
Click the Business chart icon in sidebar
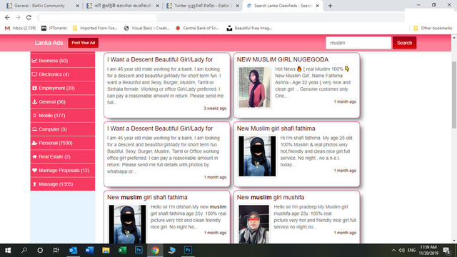tap(34, 61)
